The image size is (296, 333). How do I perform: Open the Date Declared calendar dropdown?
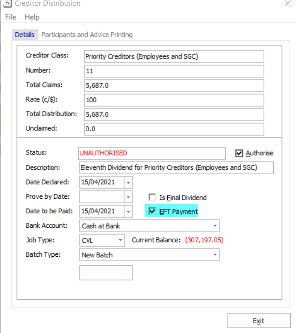tap(128, 182)
